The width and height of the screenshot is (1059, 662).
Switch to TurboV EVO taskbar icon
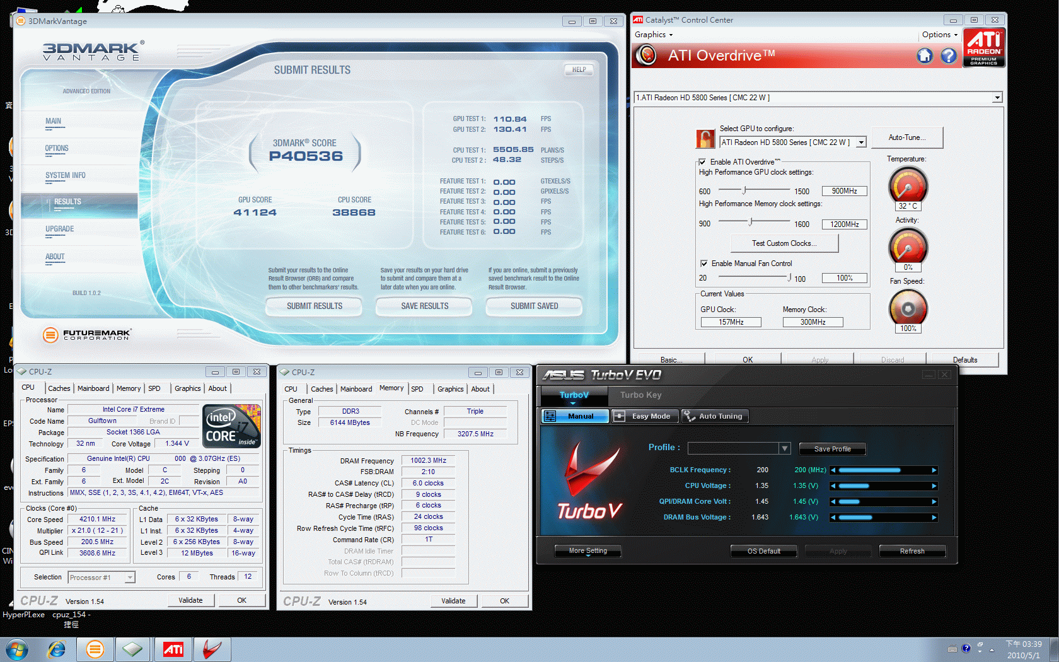(x=212, y=649)
